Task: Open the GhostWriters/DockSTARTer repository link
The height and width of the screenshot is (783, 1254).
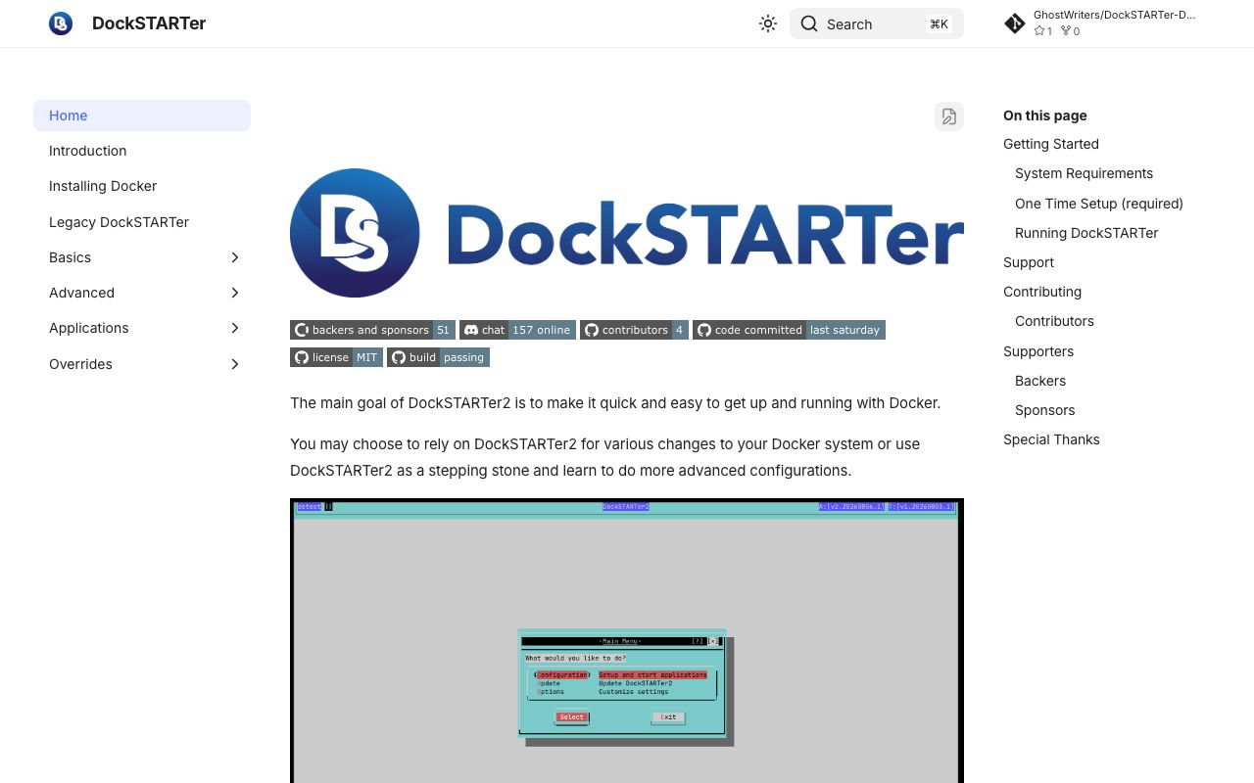Action: pyautogui.click(x=1115, y=15)
